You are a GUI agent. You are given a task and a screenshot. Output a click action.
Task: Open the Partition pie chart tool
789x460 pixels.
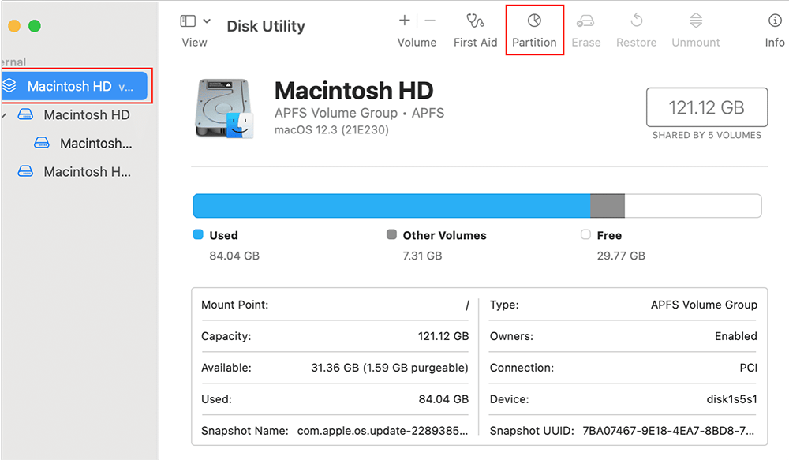click(x=534, y=21)
